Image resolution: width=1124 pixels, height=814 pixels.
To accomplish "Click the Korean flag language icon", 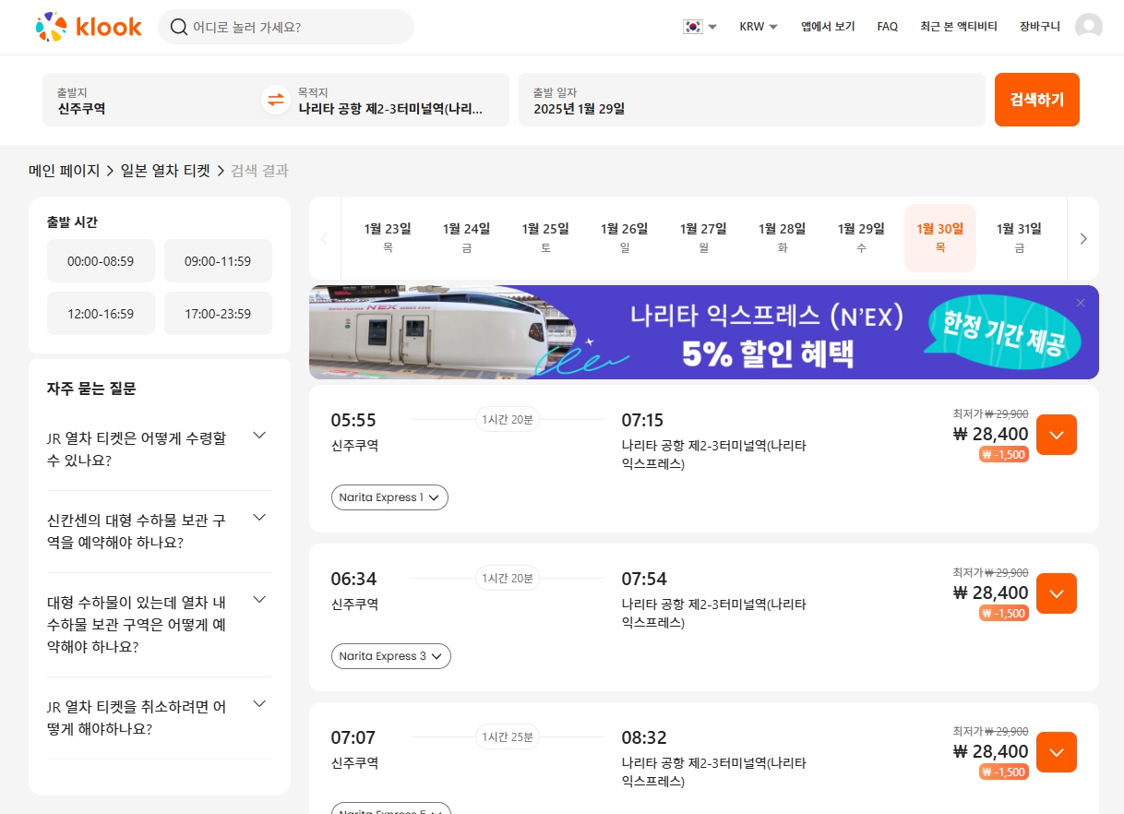I will click(692, 27).
